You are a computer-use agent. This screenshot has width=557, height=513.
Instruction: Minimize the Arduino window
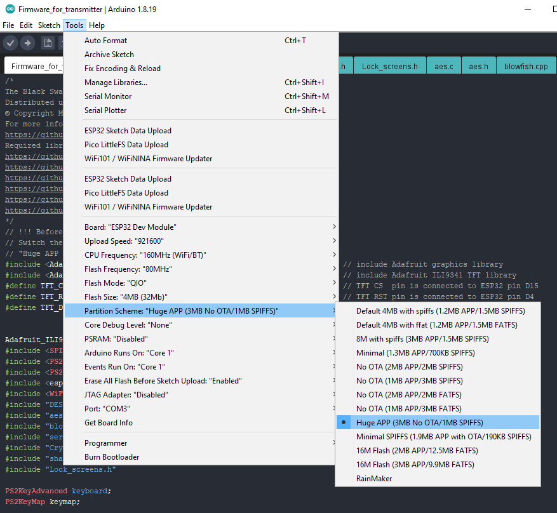(528, 10)
